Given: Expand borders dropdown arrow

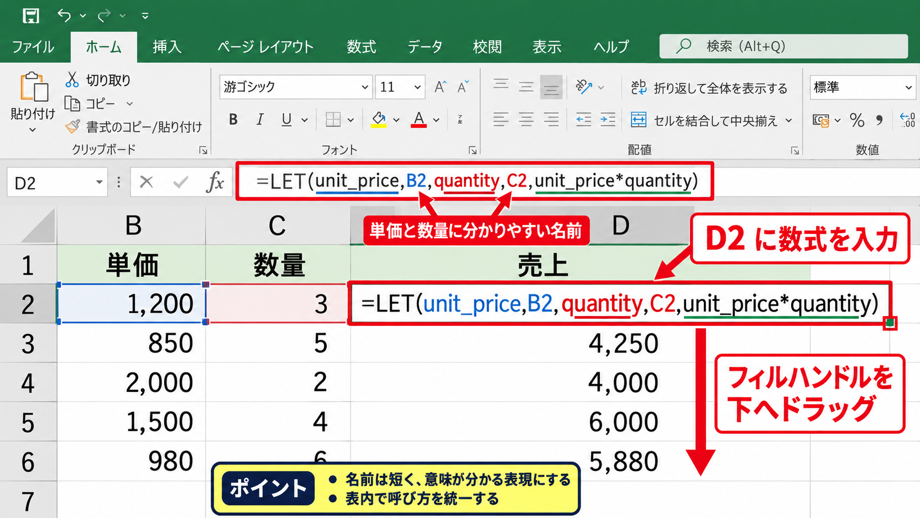Looking at the screenshot, I should tap(351, 120).
